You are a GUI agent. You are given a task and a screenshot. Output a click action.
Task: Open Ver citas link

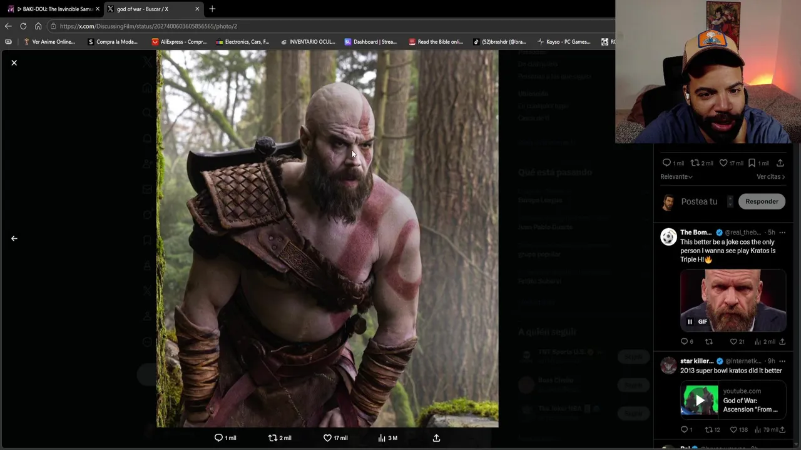tap(770, 177)
